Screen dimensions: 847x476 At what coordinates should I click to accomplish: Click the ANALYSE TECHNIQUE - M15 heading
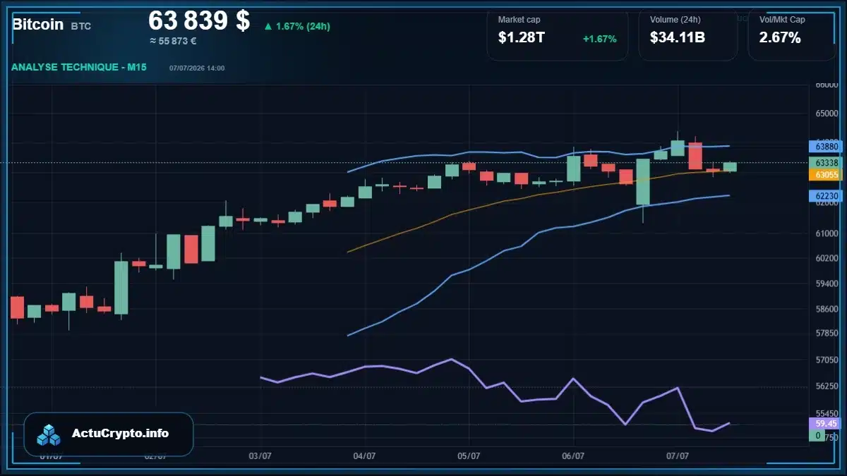click(x=78, y=67)
